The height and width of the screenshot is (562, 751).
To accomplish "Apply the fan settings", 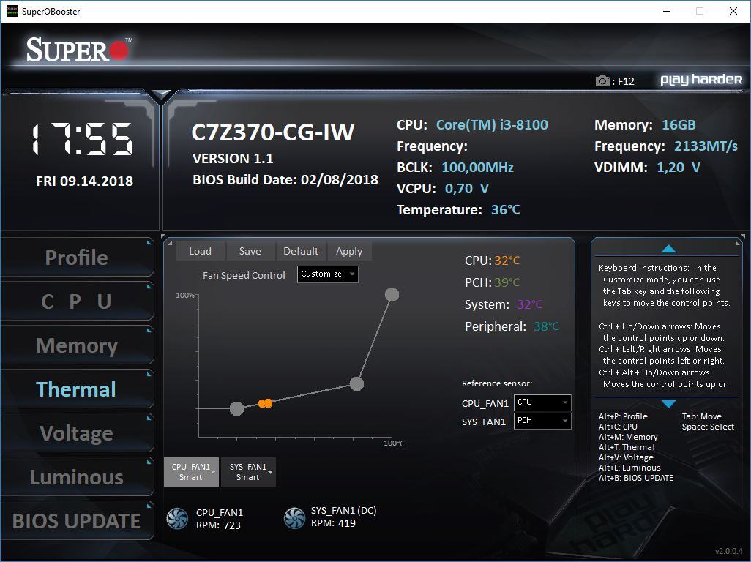I will pyautogui.click(x=349, y=251).
